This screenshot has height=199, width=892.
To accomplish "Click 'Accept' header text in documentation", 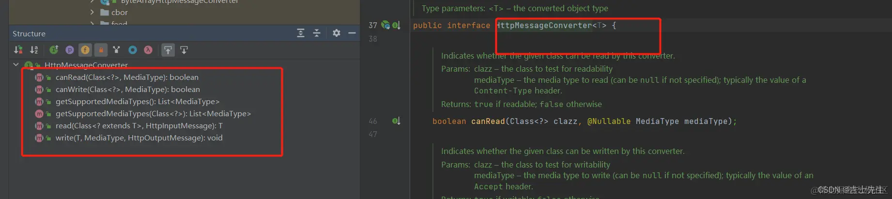I will (489, 186).
